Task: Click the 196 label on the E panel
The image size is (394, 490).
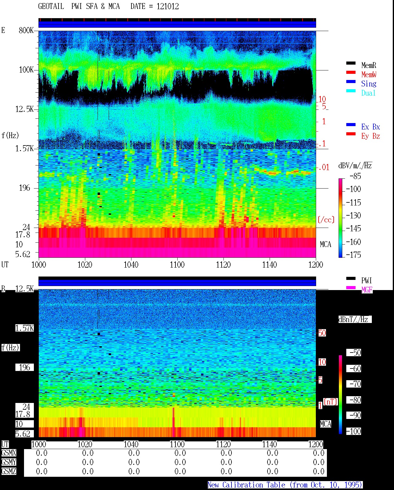Action: coord(25,188)
